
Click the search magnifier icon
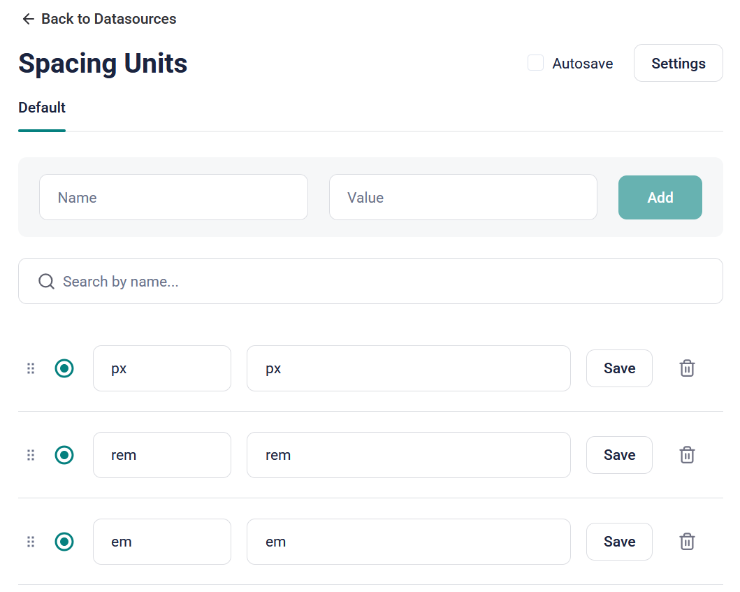click(x=47, y=282)
